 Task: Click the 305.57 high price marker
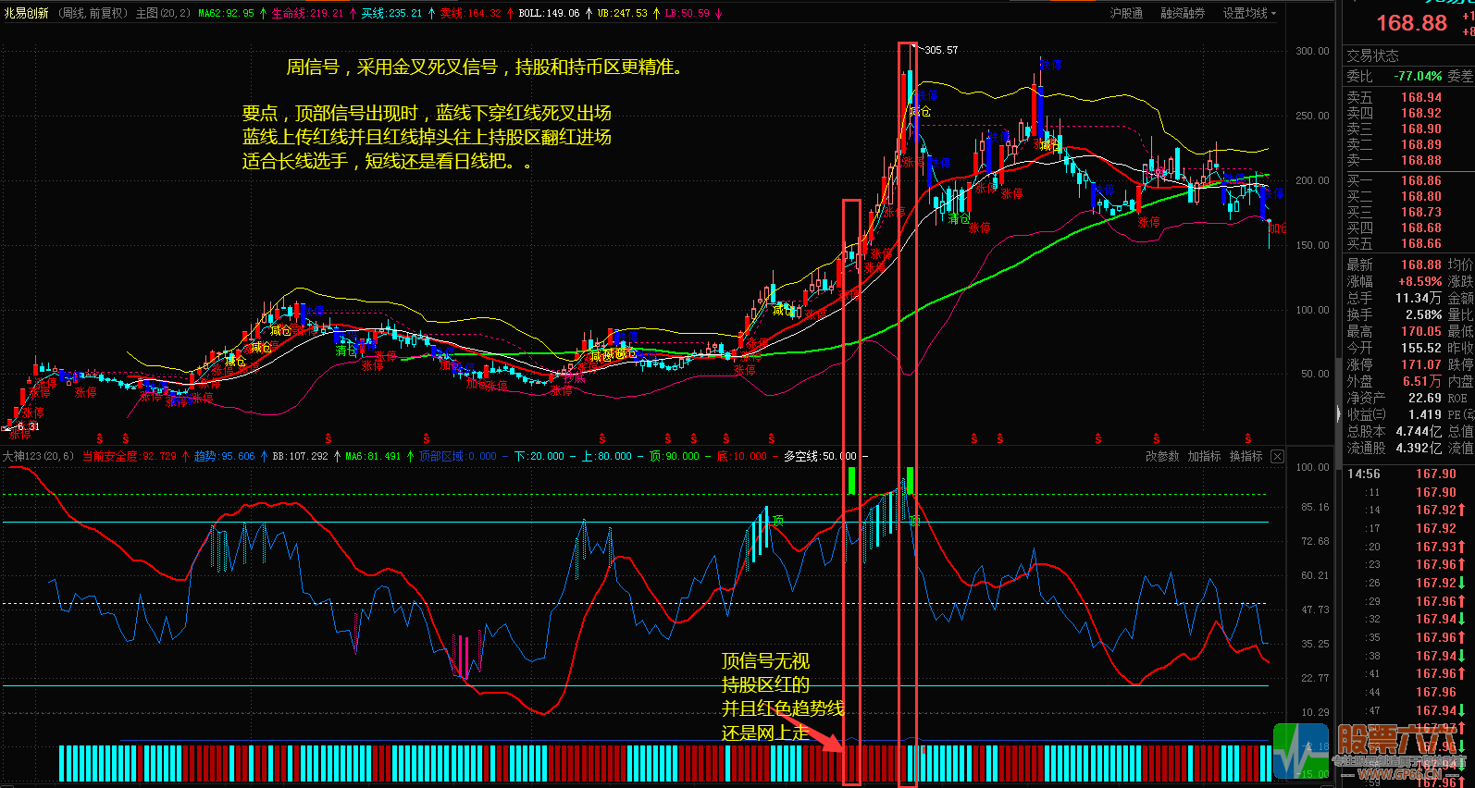[x=940, y=50]
